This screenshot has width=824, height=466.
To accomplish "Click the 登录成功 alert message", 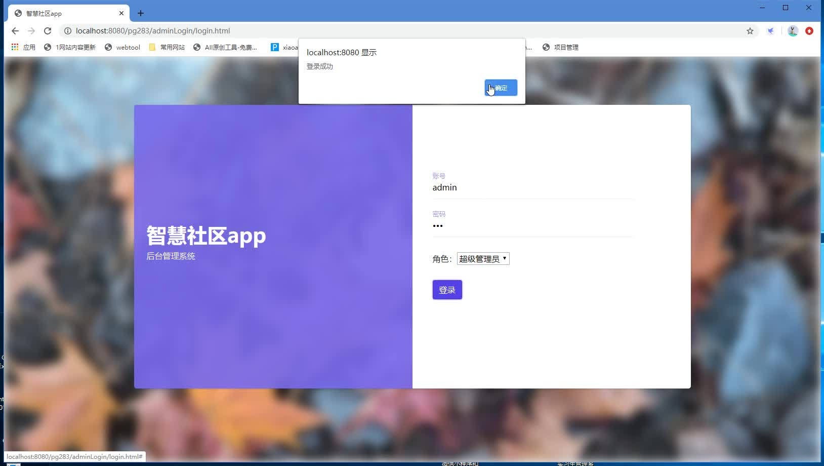I will pyautogui.click(x=320, y=66).
